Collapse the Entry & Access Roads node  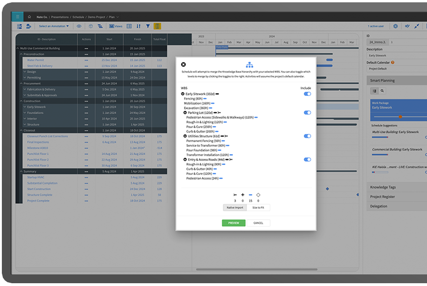[185, 160]
